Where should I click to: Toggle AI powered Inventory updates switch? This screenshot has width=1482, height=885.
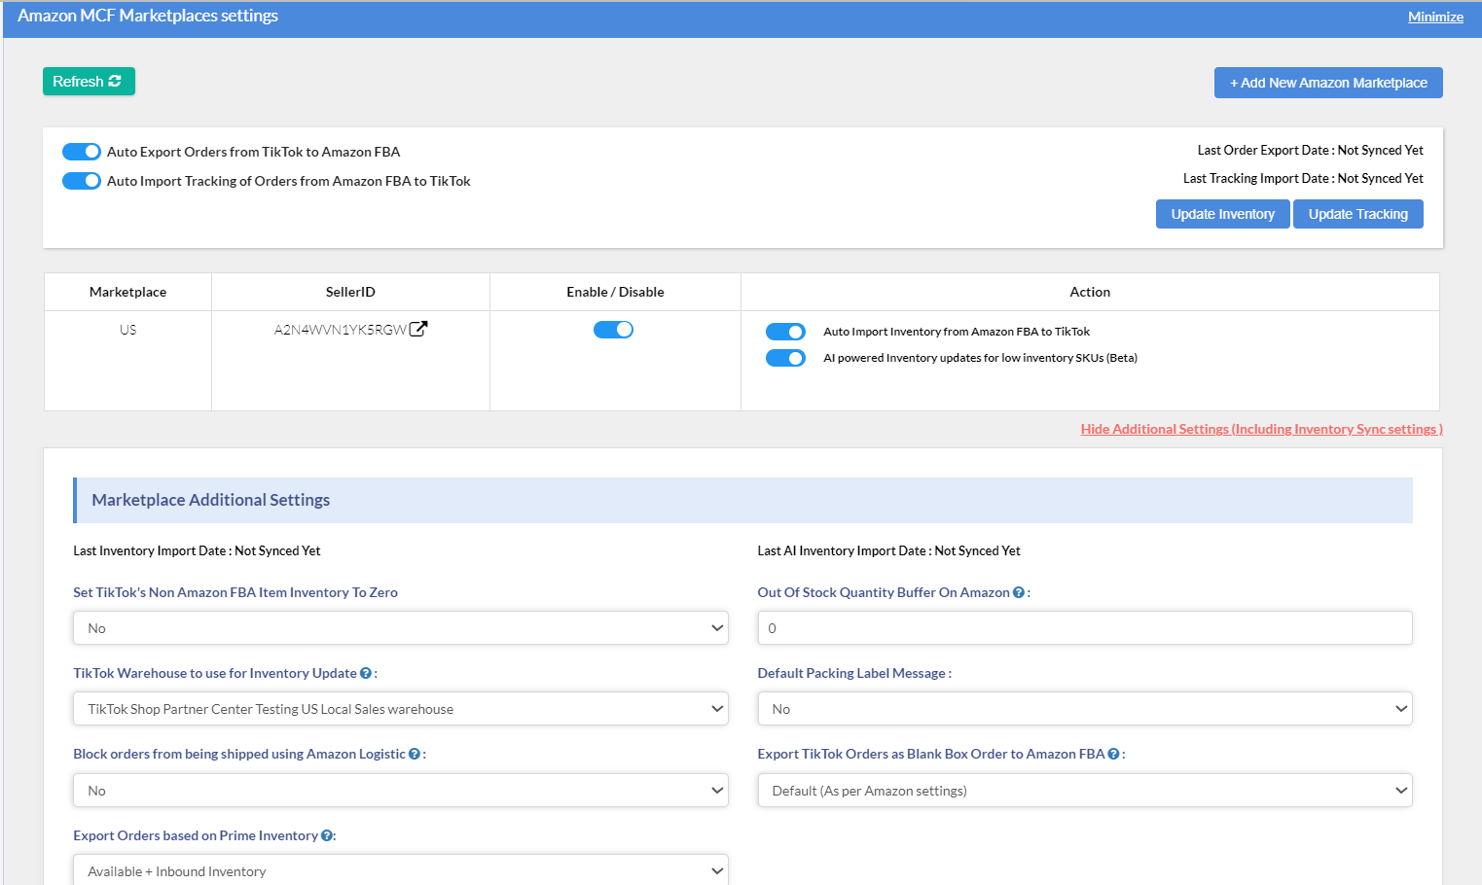(x=785, y=358)
